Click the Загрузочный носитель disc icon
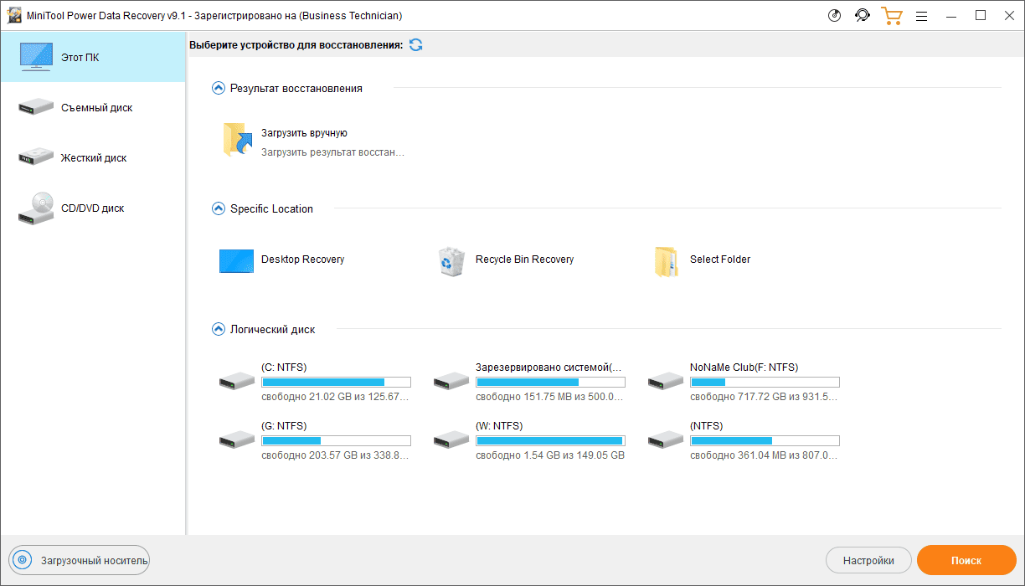1025x586 pixels. [x=23, y=560]
